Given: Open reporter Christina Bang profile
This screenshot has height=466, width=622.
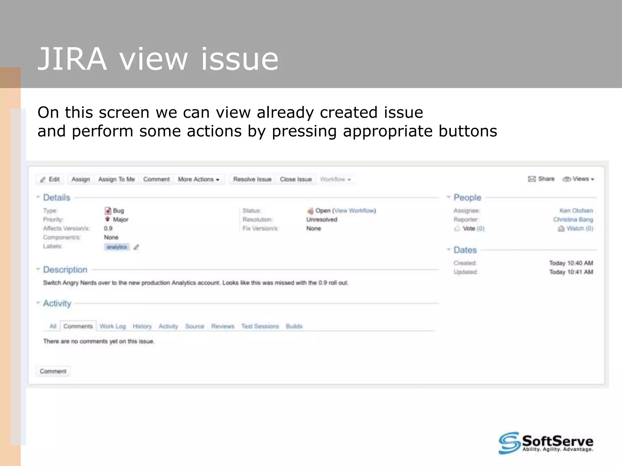Looking at the screenshot, I should pos(573,219).
